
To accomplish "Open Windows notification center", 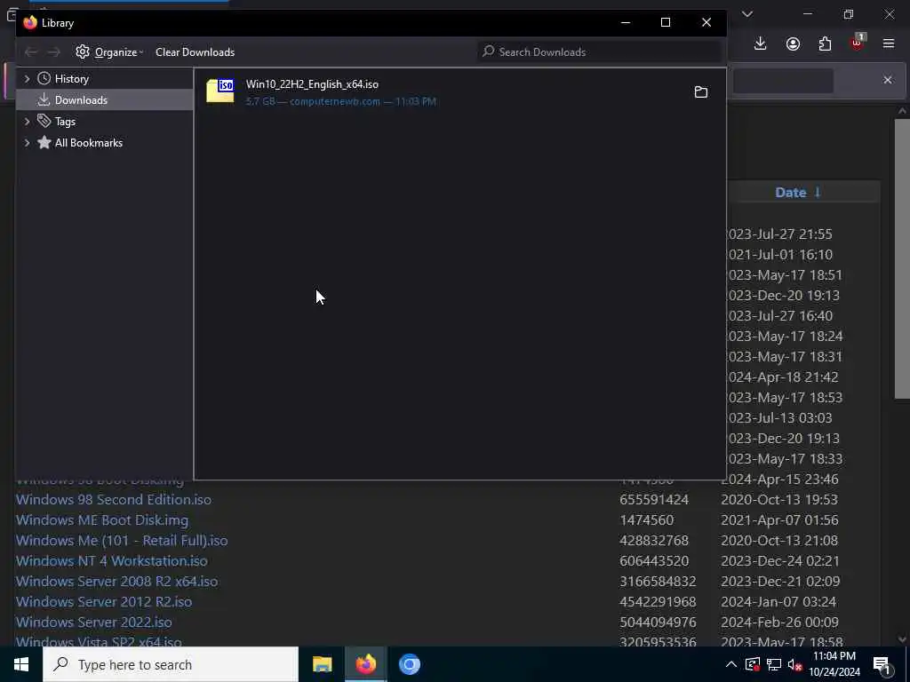I will tap(882, 665).
